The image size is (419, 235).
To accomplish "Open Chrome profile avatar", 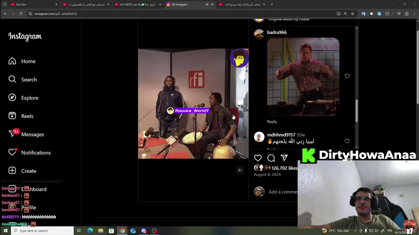I will (x=407, y=14).
